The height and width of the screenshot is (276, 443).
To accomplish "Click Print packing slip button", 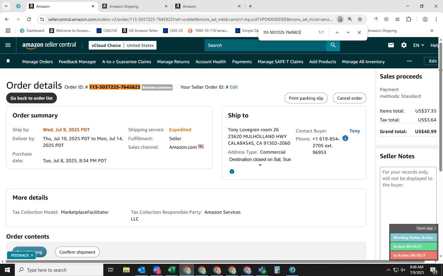I will coord(306,98).
